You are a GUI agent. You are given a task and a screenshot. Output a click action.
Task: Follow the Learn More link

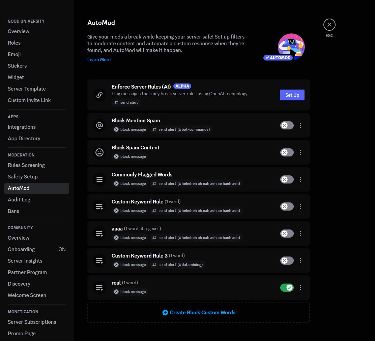pos(99,60)
